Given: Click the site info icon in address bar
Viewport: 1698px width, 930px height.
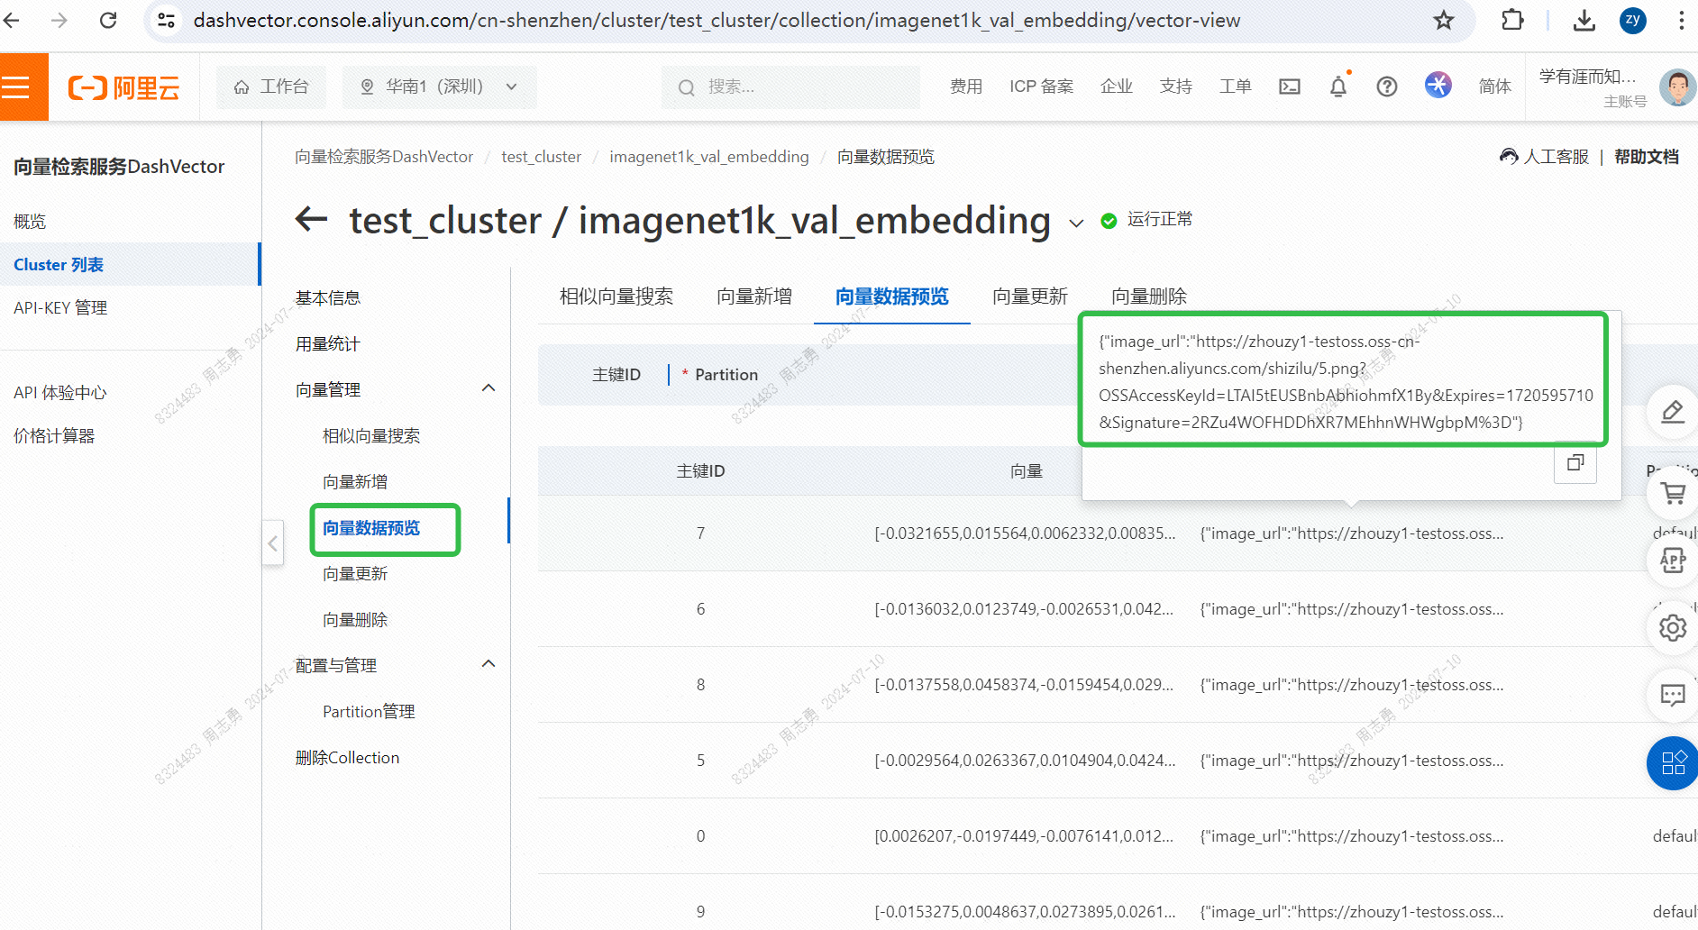Looking at the screenshot, I should pyautogui.click(x=166, y=20).
